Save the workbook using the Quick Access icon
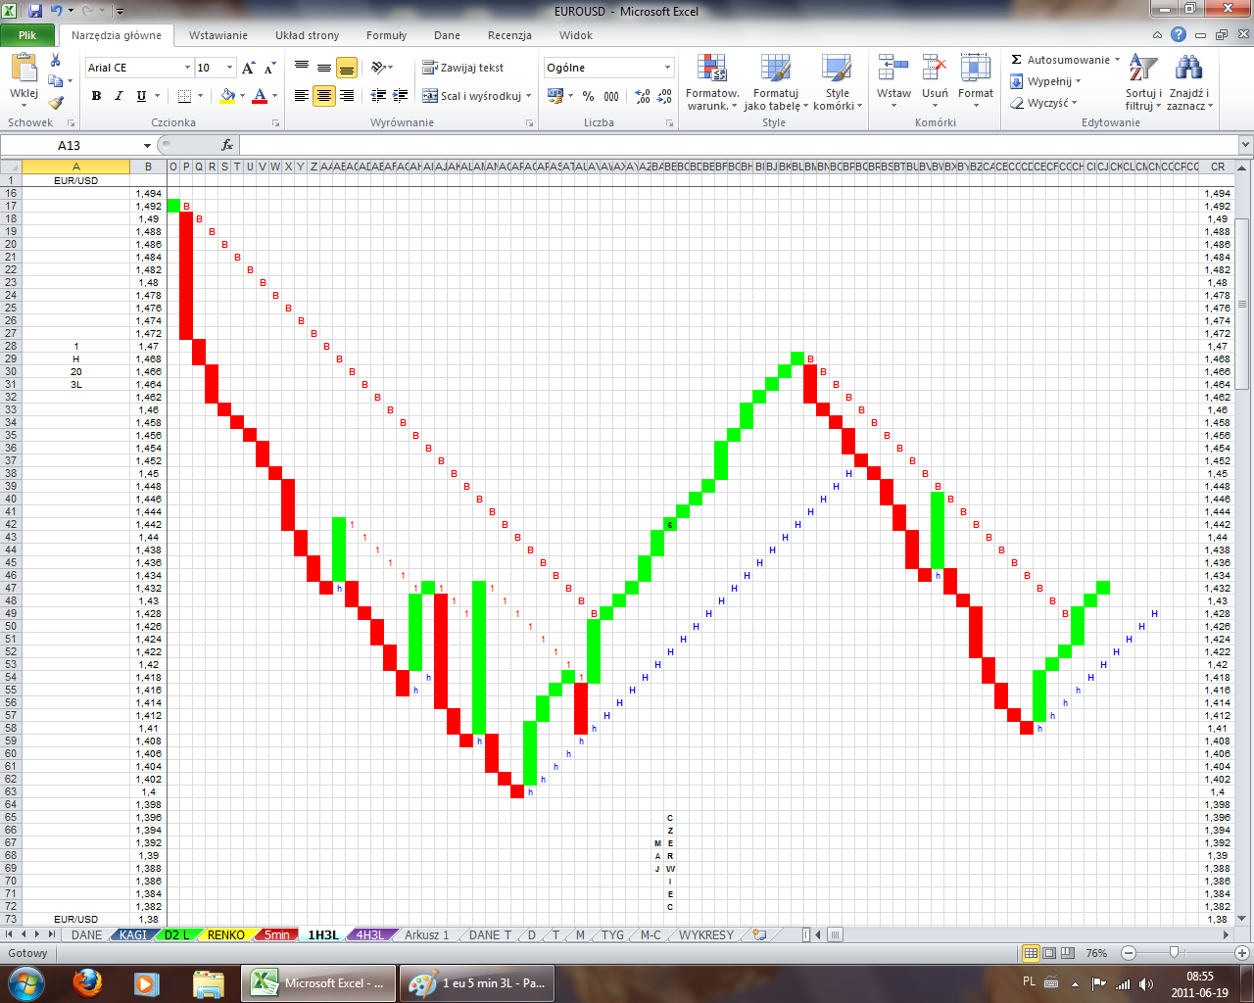Viewport: 1254px width, 1003px height. click(35, 11)
